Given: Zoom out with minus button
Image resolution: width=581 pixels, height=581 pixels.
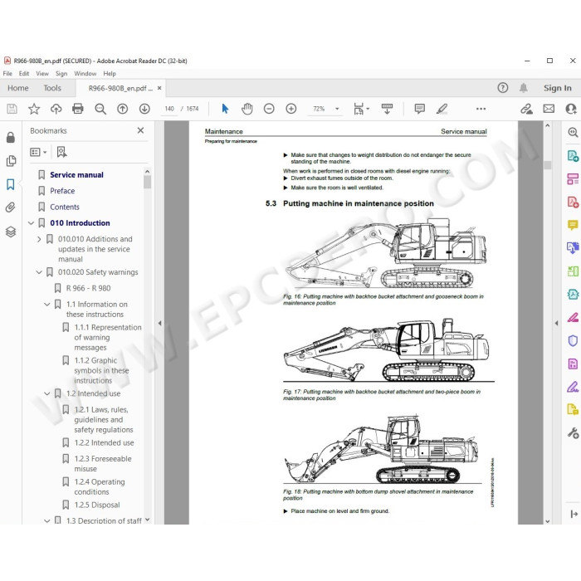Looking at the screenshot, I should tap(269, 109).
